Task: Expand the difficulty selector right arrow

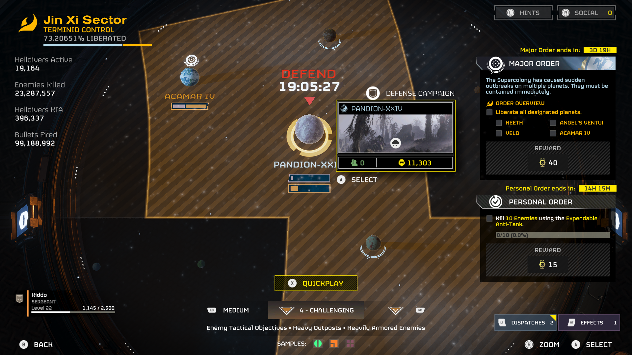Action: click(x=395, y=310)
